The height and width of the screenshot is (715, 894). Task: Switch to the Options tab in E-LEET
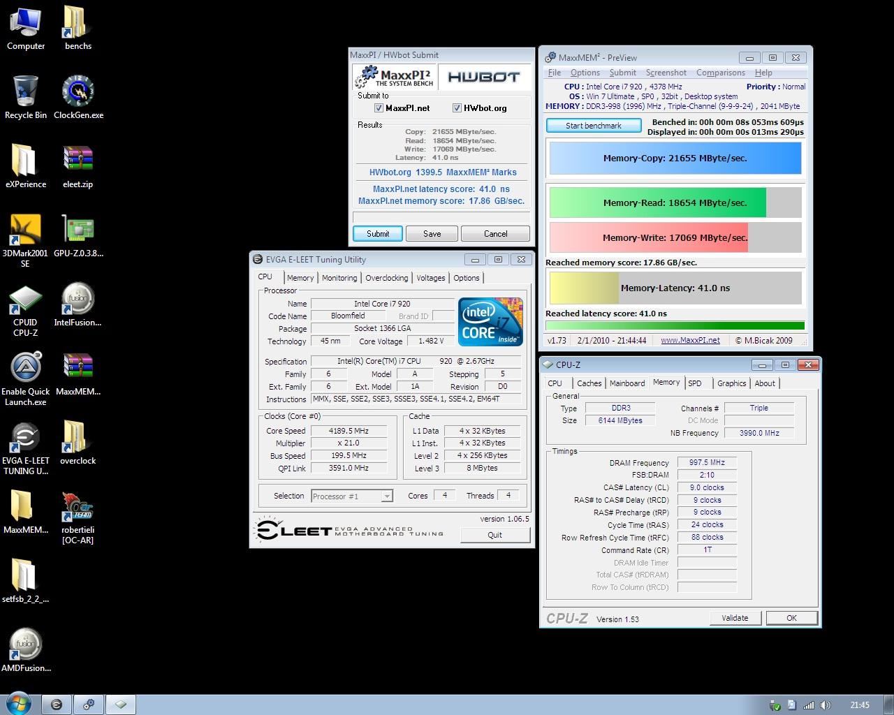tap(466, 278)
